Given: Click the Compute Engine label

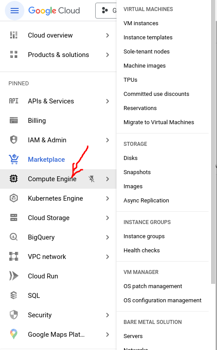Looking at the screenshot, I should [x=52, y=179].
